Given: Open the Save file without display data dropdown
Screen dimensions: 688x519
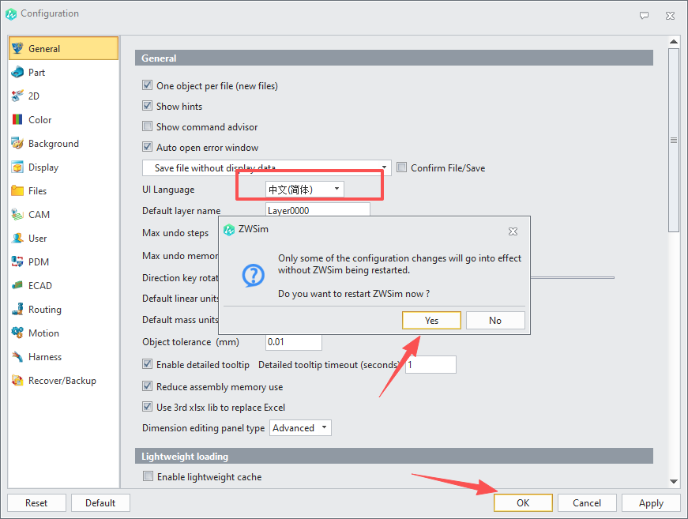Looking at the screenshot, I should (266, 168).
